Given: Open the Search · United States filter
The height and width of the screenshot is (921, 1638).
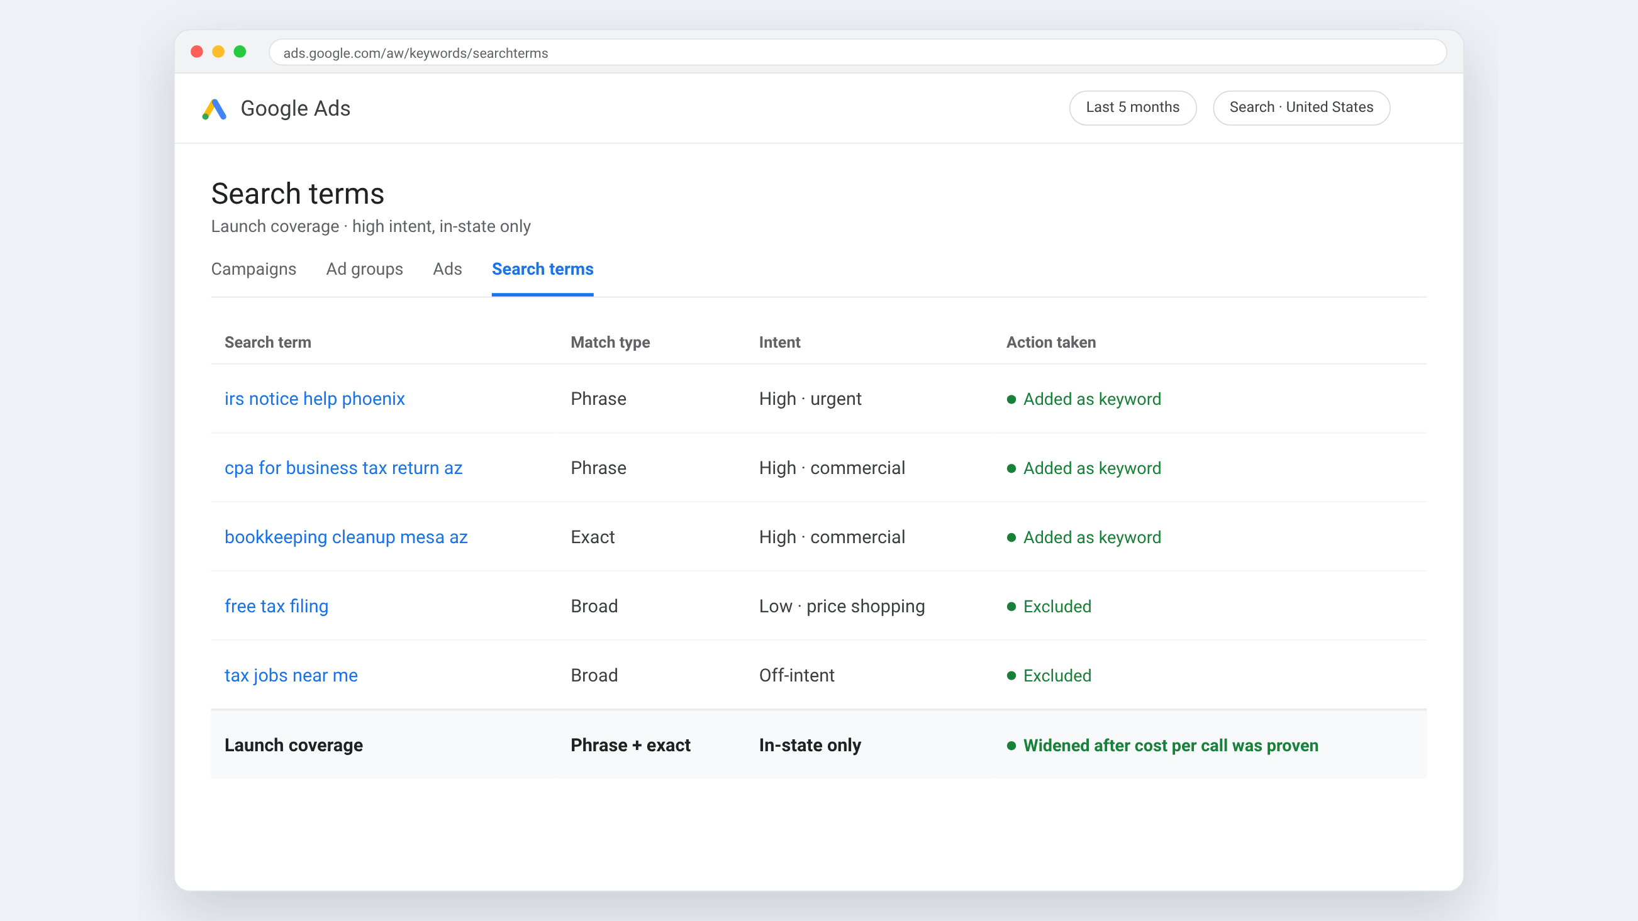Looking at the screenshot, I should click(1301, 108).
